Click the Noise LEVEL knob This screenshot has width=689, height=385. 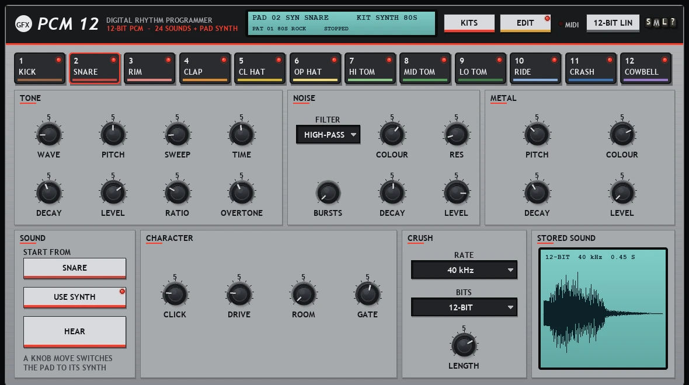click(x=456, y=192)
